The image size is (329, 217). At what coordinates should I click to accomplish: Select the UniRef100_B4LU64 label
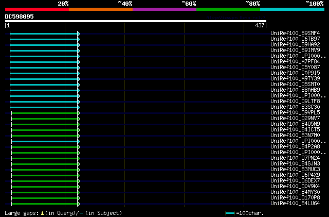tap(295, 204)
